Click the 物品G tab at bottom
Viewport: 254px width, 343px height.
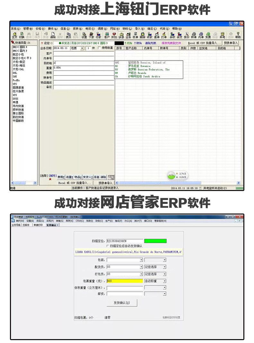[x=78, y=177]
